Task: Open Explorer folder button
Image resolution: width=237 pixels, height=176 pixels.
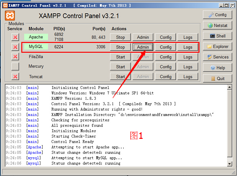Action: (217, 46)
